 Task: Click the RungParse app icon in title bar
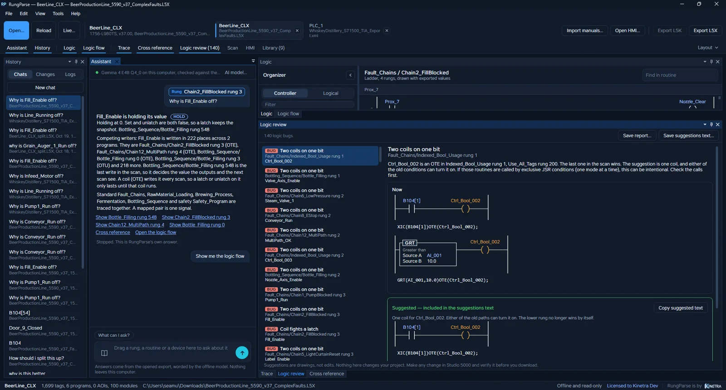pos(4,4)
